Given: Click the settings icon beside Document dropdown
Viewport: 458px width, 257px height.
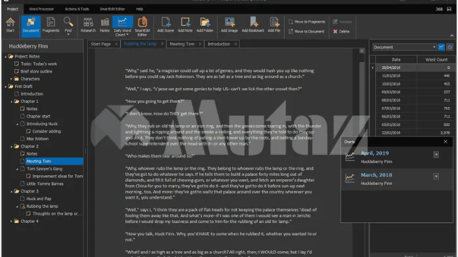Looking at the screenshot, I should pos(450,47).
